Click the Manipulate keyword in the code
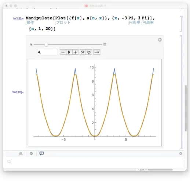This screenshot has width=190, height=181. 39,18
